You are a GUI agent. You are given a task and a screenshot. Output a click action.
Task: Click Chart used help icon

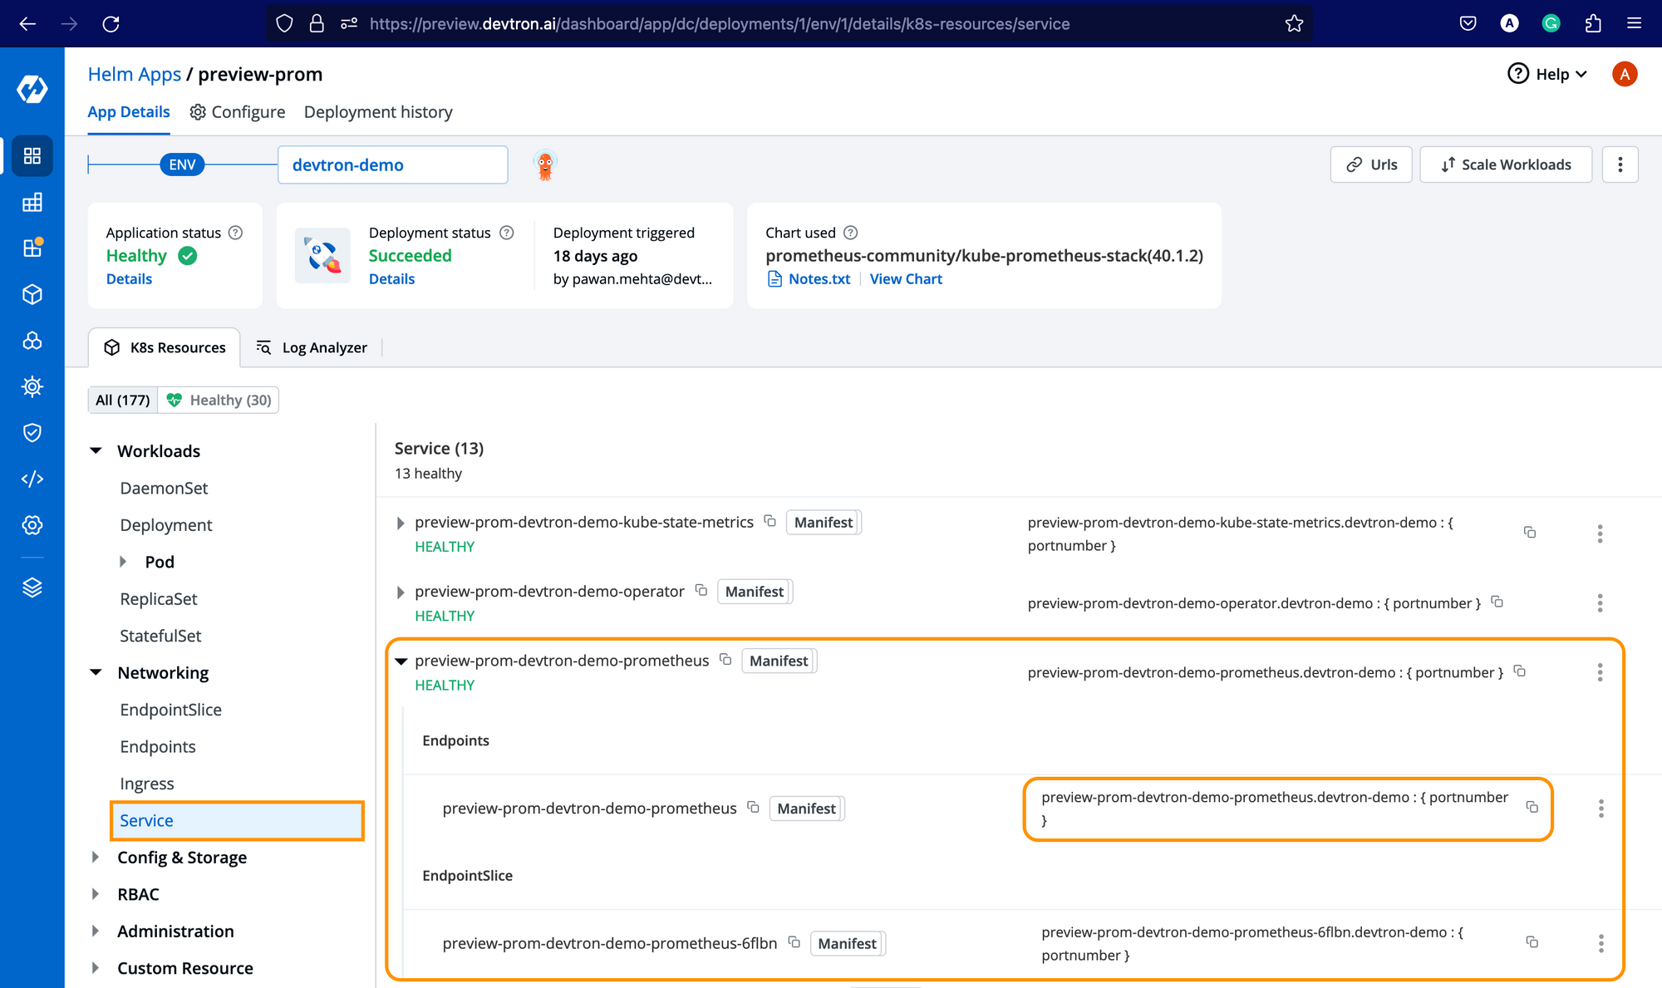coord(851,233)
